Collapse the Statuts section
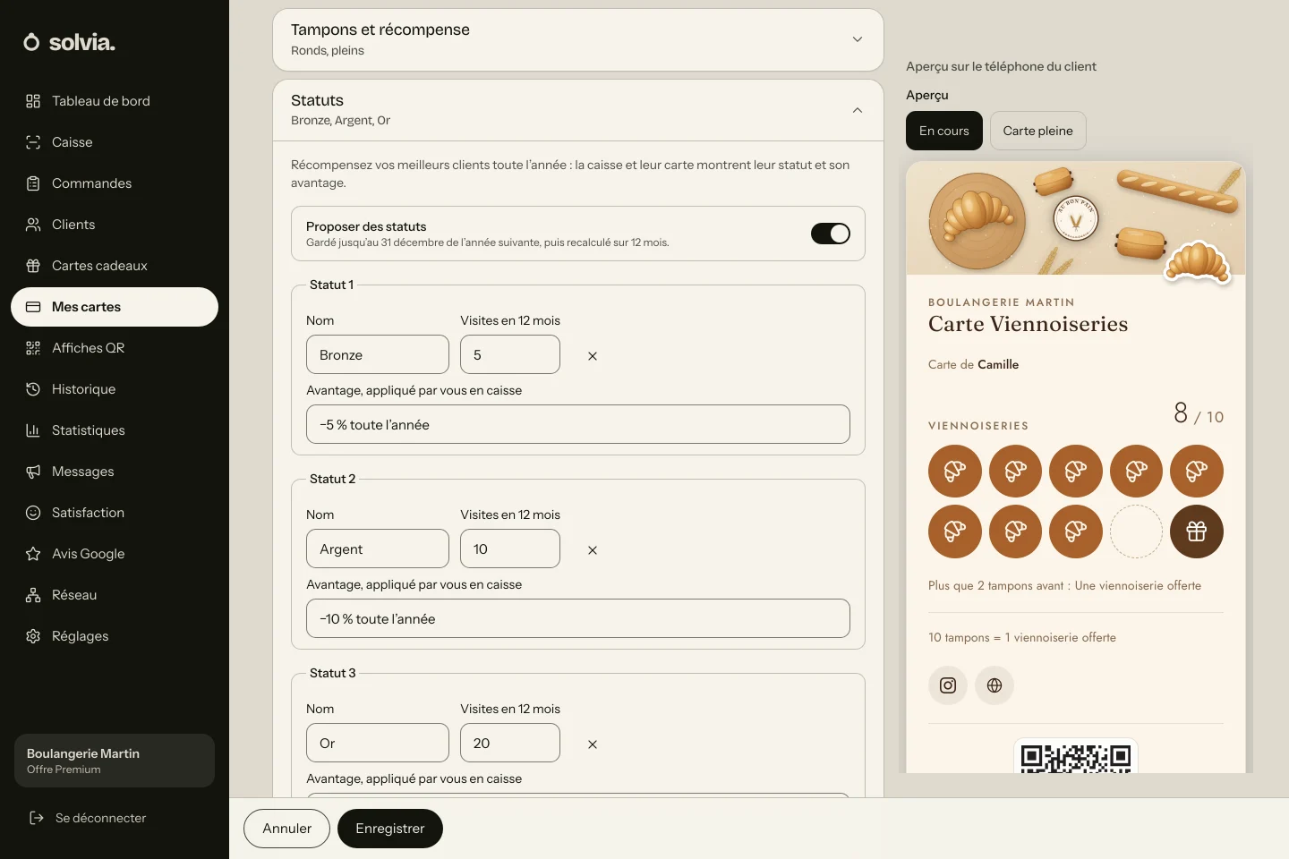 pyautogui.click(x=578, y=110)
